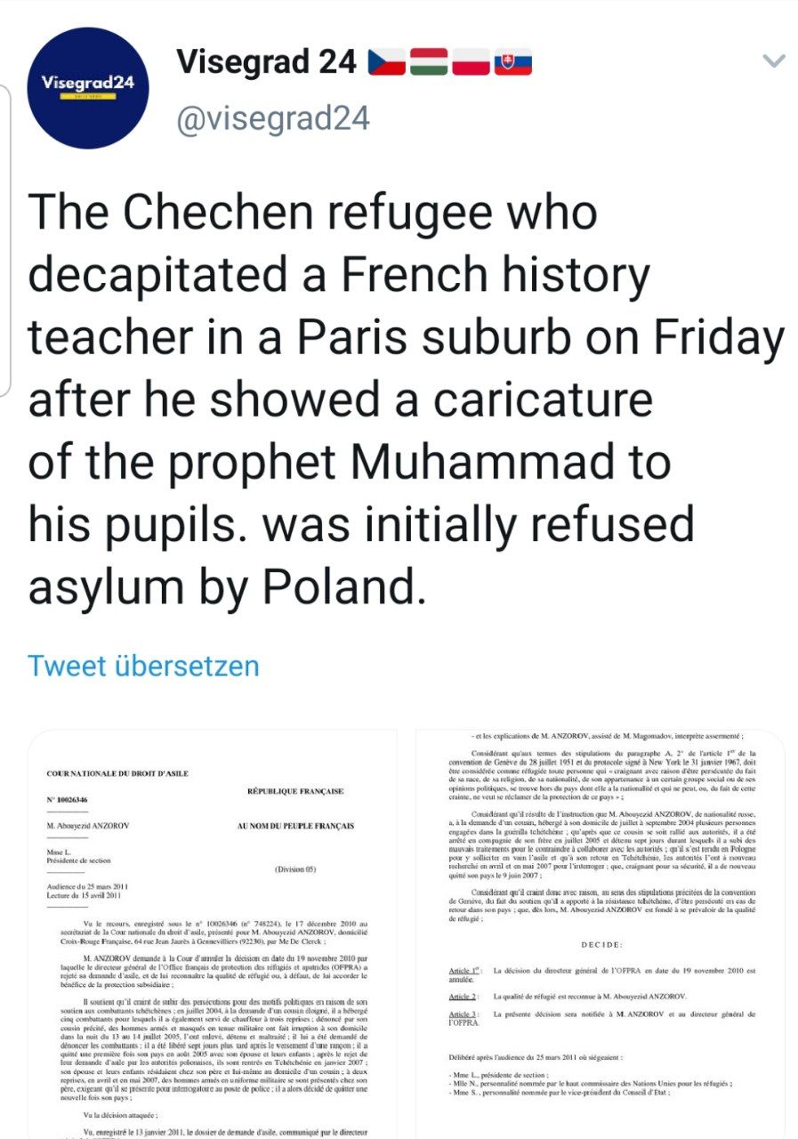Click the Czech flag emoji
This screenshot has height=1139, width=798.
click(385, 62)
